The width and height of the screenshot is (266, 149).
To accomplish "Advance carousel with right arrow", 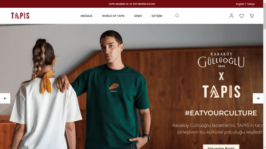I will (258, 98).
